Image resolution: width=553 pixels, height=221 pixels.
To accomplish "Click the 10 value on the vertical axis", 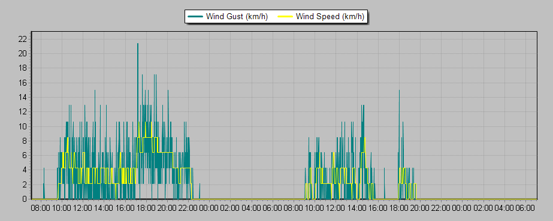I will (x=23, y=126).
